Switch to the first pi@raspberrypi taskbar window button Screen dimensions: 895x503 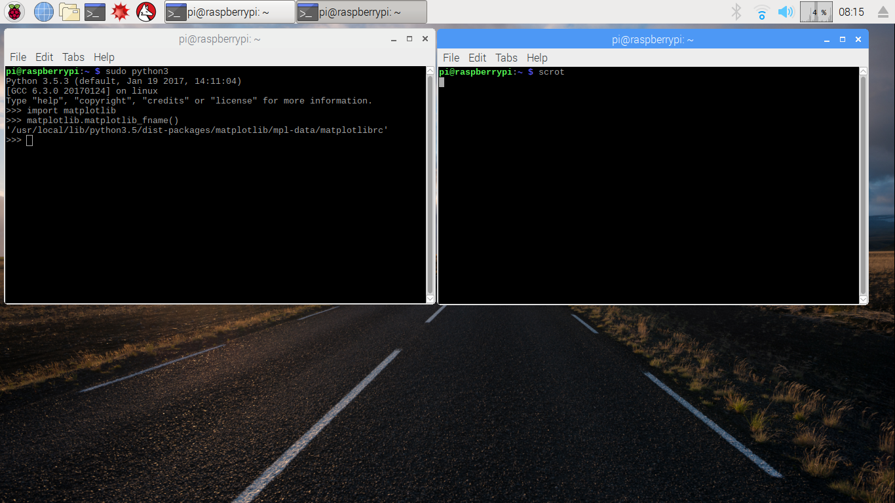tap(229, 12)
